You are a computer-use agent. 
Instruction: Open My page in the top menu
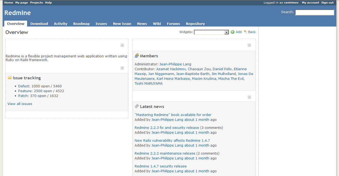21,3
